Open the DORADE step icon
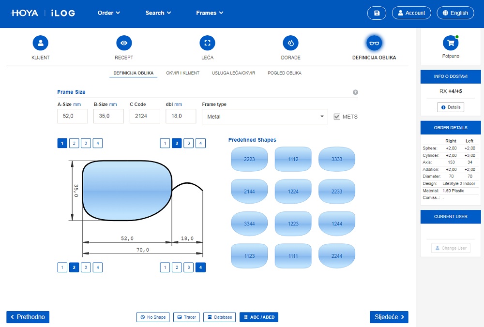Screen dimensions: 484x327 coord(290,43)
